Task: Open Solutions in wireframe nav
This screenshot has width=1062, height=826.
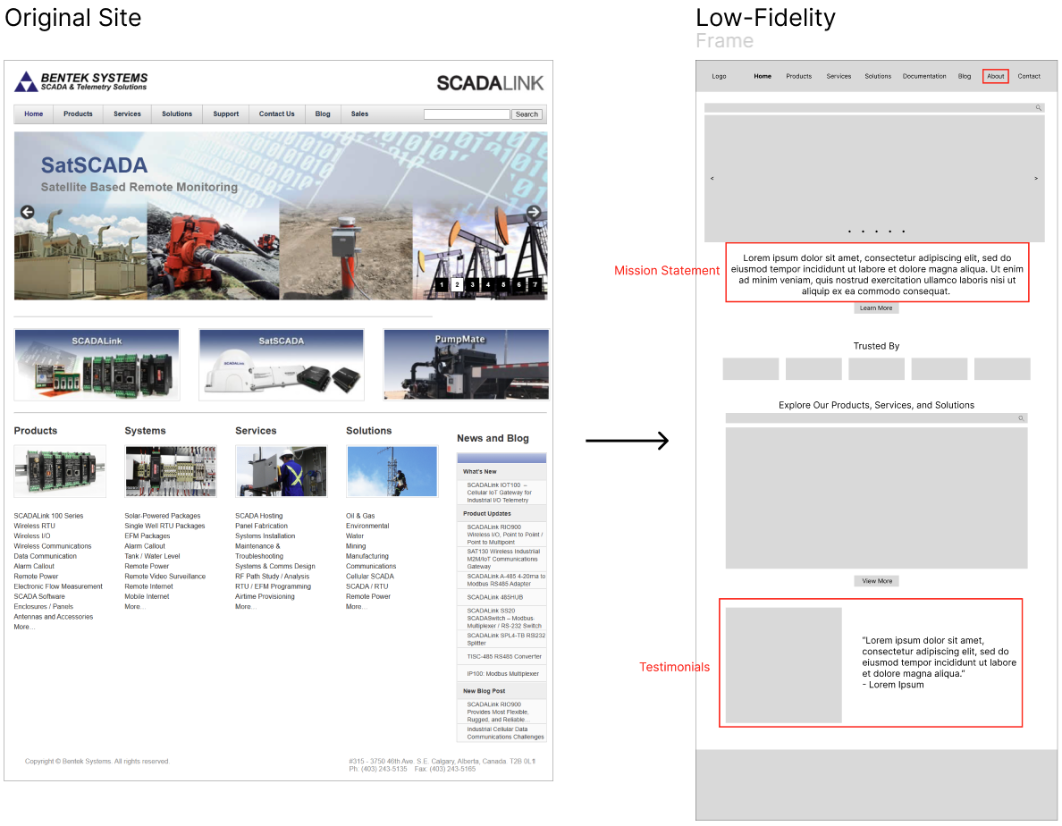Action: click(878, 77)
